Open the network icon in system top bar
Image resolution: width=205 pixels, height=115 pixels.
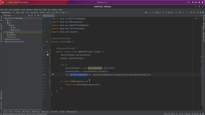193,2
